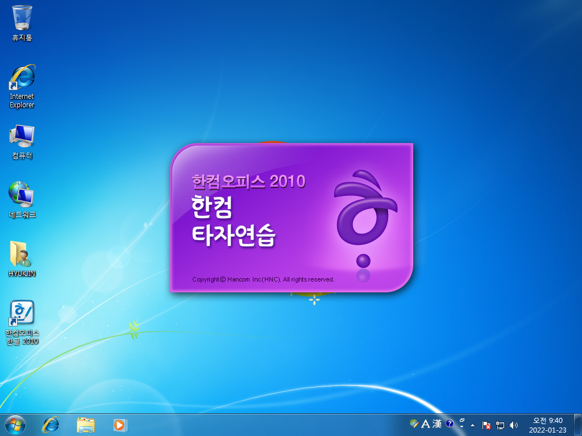Select the HYUKJIN user folder icon
The height and width of the screenshot is (436, 582).
coord(22,259)
